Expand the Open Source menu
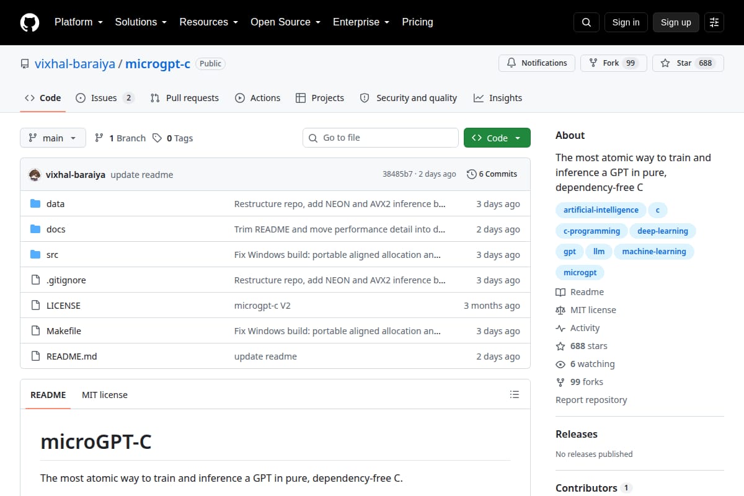 pyautogui.click(x=285, y=22)
